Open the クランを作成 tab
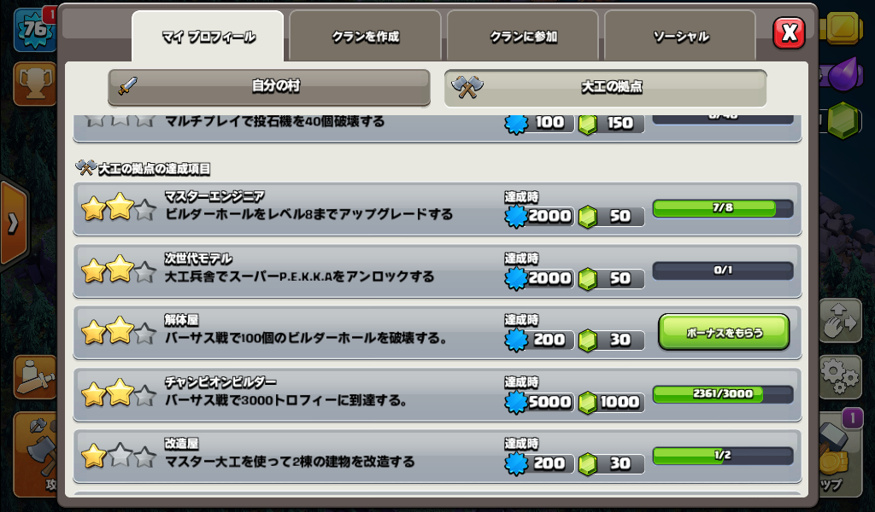This screenshot has width=875, height=512. tap(365, 36)
